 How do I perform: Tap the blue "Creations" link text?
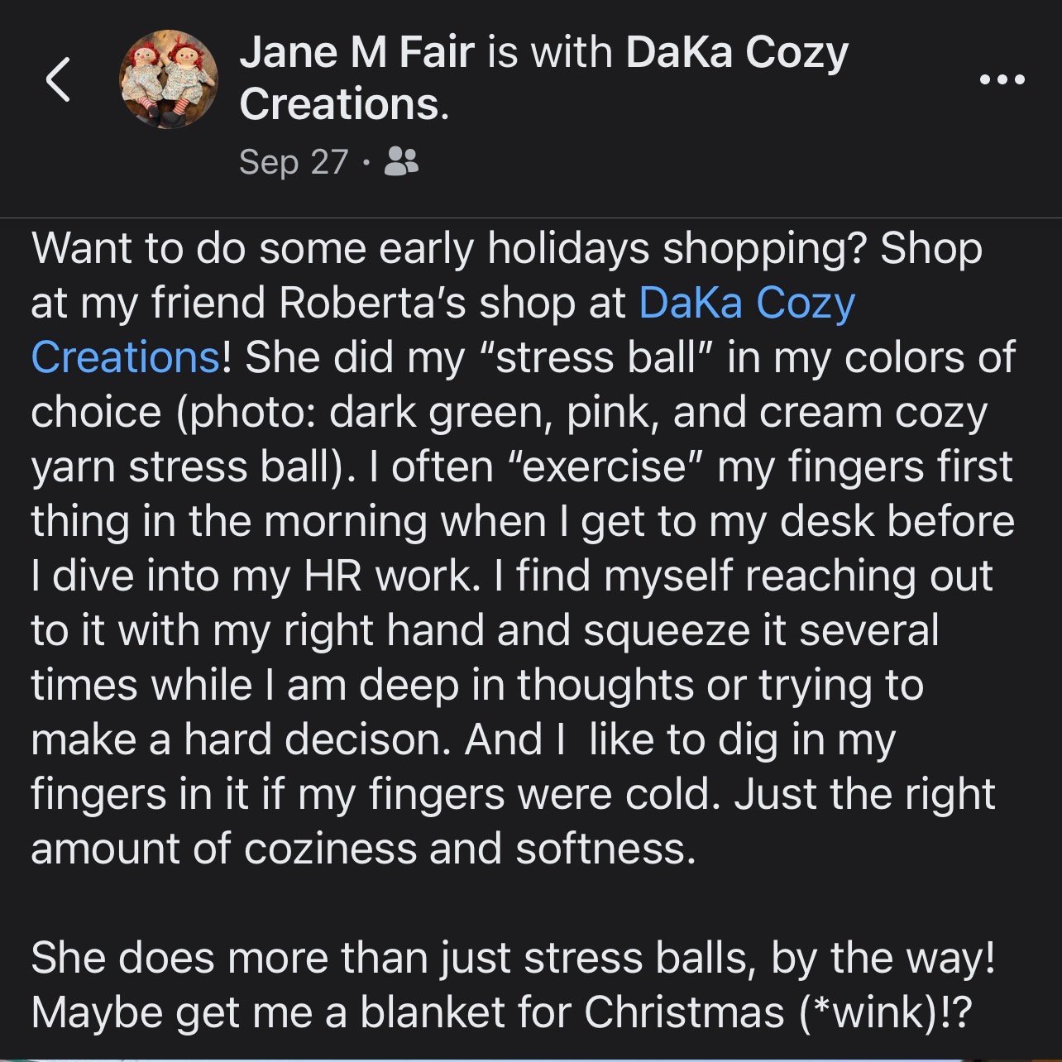tap(126, 357)
